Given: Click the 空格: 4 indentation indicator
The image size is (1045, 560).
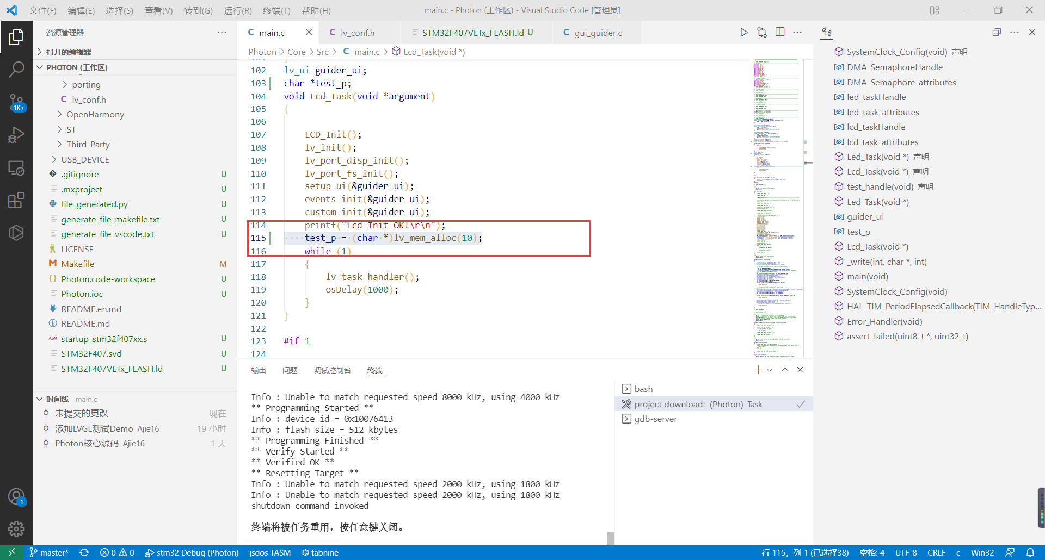Looking at the screenshot, I should (871, 552).
